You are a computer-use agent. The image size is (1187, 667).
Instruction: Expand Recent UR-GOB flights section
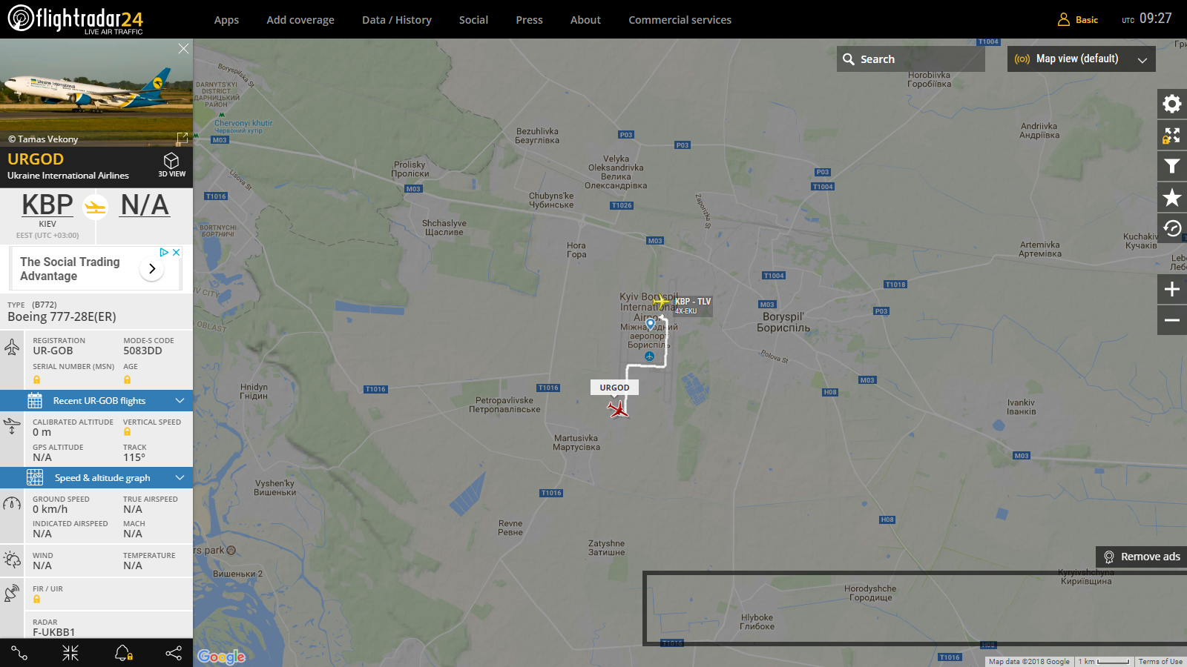click(x=96, y=401)
